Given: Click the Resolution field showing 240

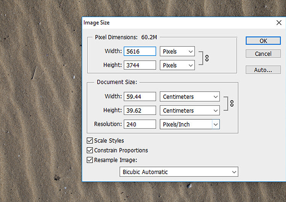Looking at the screenshot, I should pos(140,124).
